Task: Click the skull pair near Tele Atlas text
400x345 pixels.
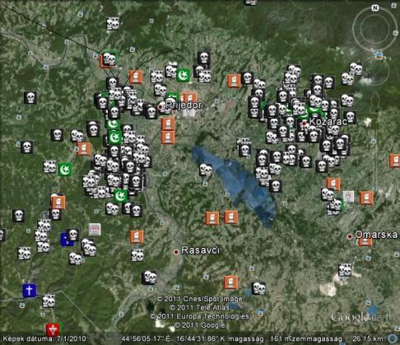Action: 258,288
